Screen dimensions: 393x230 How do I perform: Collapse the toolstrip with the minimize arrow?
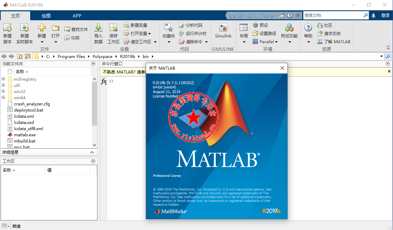click(x=388, y=47)
